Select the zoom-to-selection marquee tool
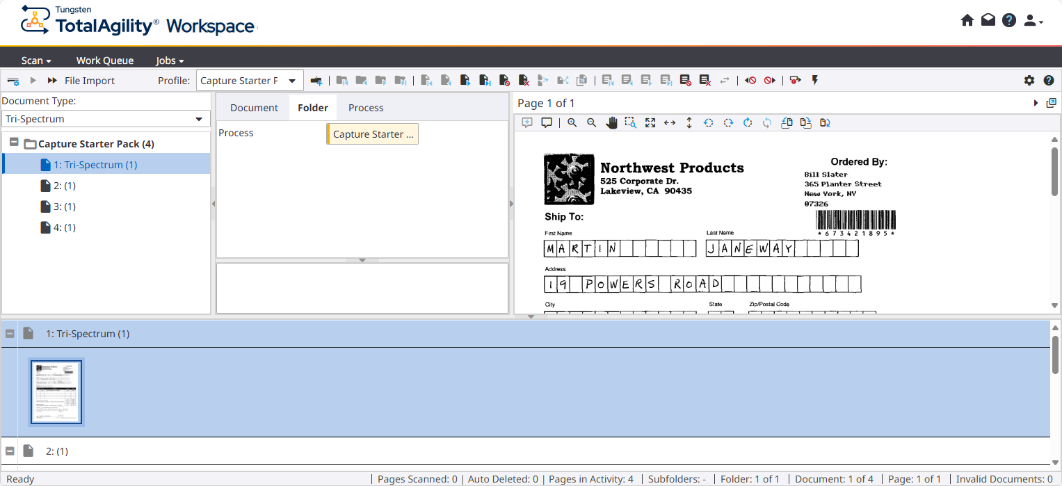 630,122
